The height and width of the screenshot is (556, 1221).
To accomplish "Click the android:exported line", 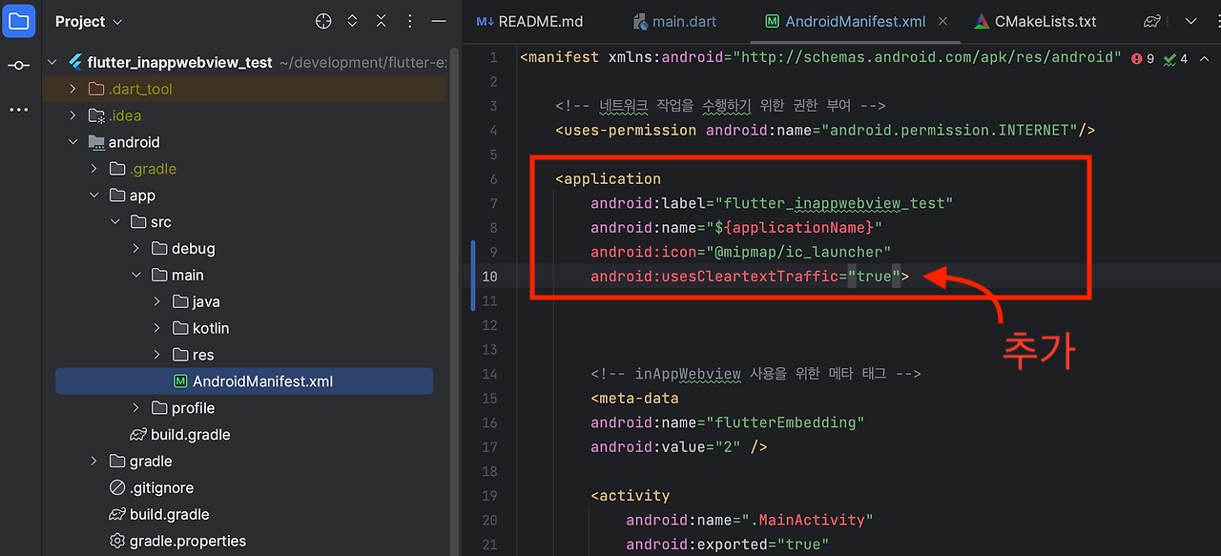I will 727,545.
